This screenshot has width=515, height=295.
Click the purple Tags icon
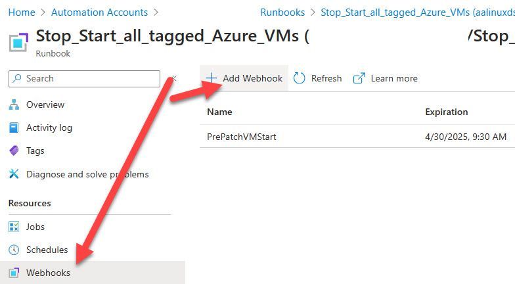(14, 150)
